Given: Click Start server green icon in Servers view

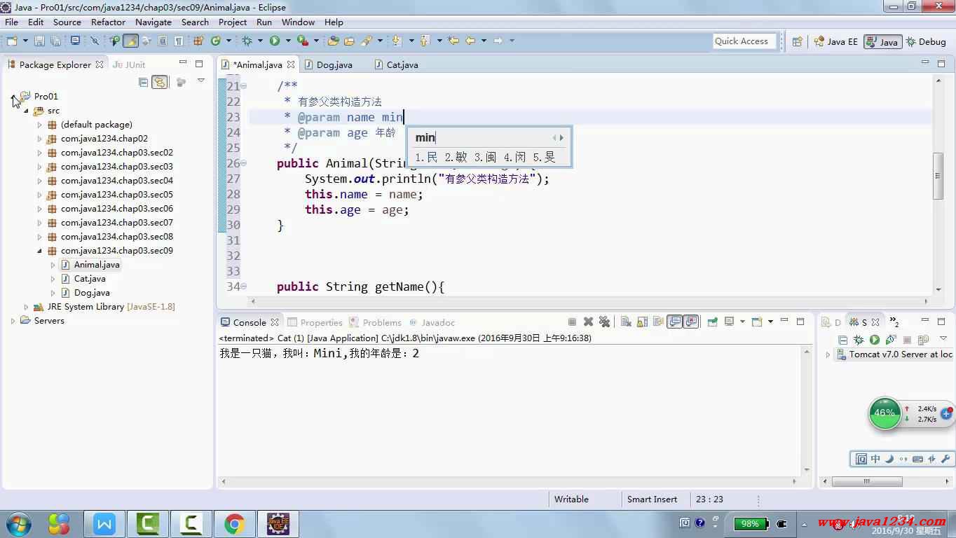Looking at the screenshot, I should pyautogui.click(x=875, y=340).
